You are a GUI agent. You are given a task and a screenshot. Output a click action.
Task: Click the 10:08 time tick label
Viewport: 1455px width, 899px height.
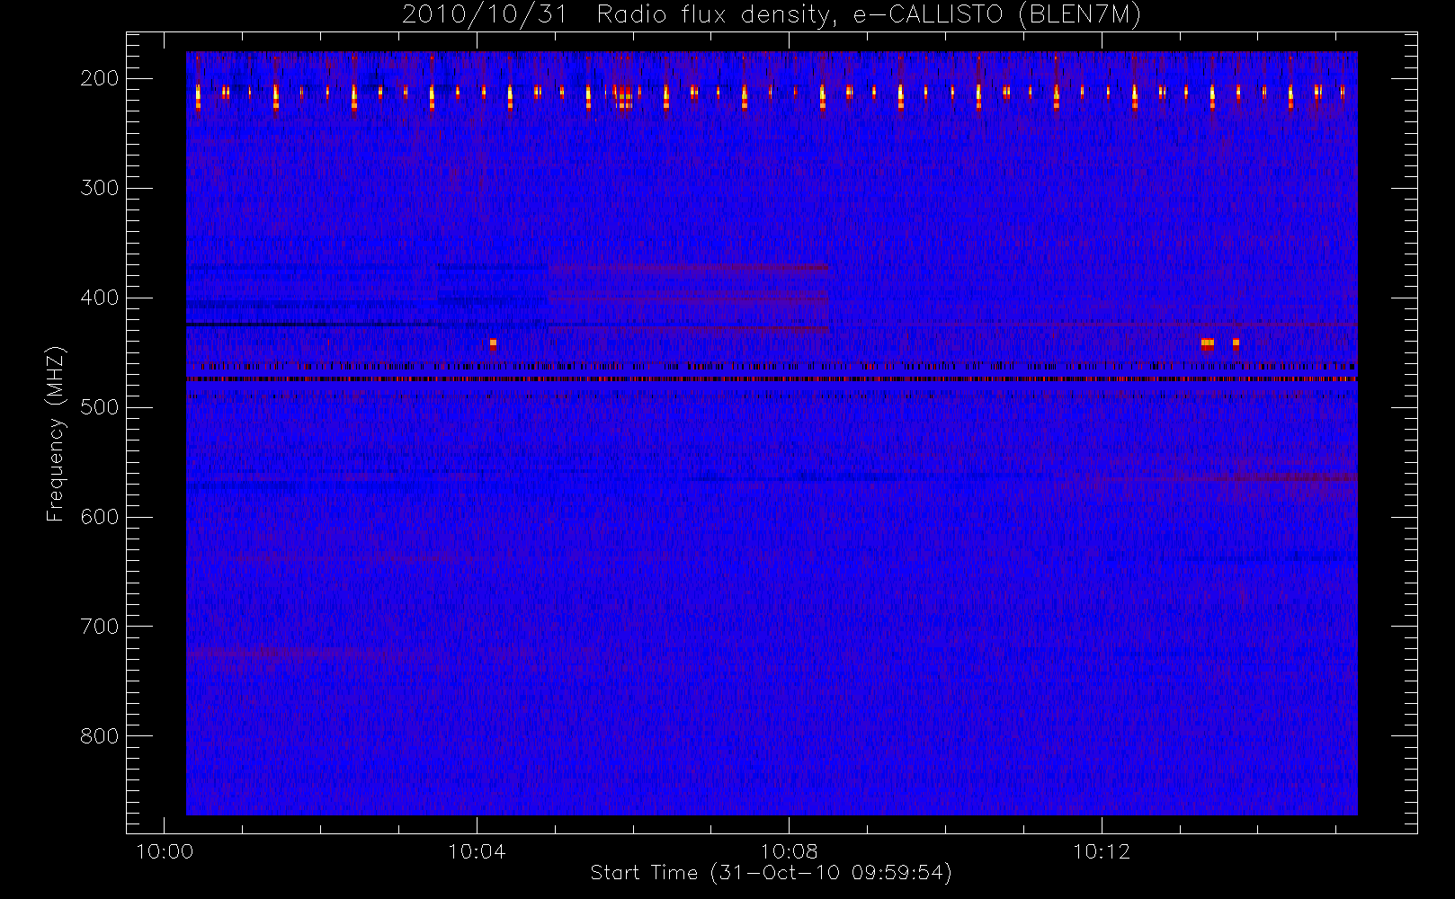(789, 851)
